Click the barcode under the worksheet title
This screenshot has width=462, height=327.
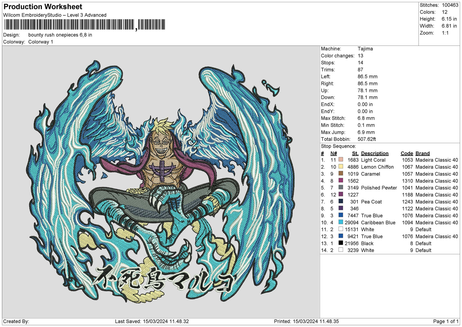point(84,25)
